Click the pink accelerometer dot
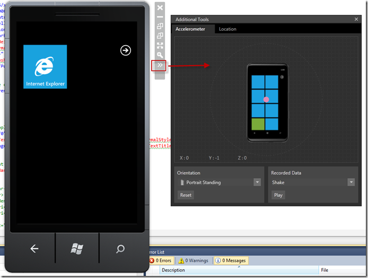 point(266,99)
